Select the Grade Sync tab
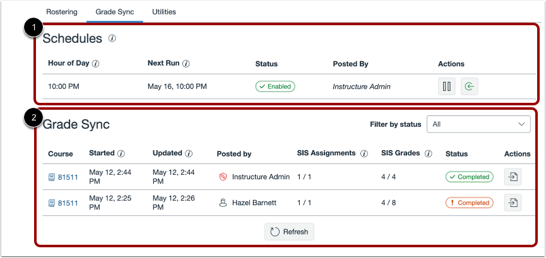This screenshot has width=546, height=258. (x=114, y=12)
